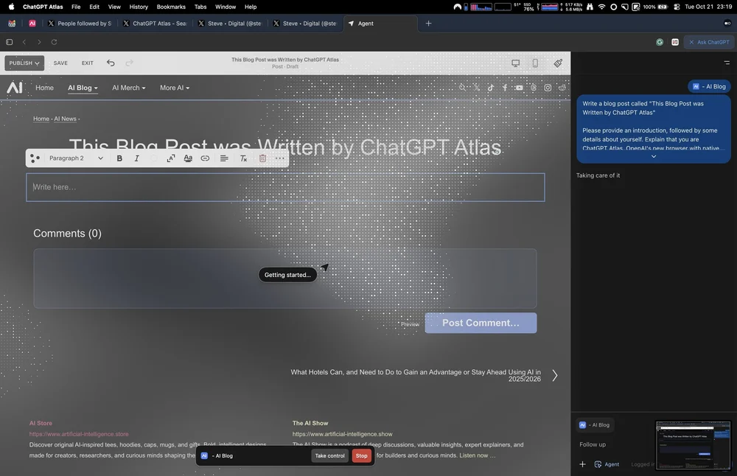
Task: Add attachment with plus icon in chat
Action: click(582, 464)
